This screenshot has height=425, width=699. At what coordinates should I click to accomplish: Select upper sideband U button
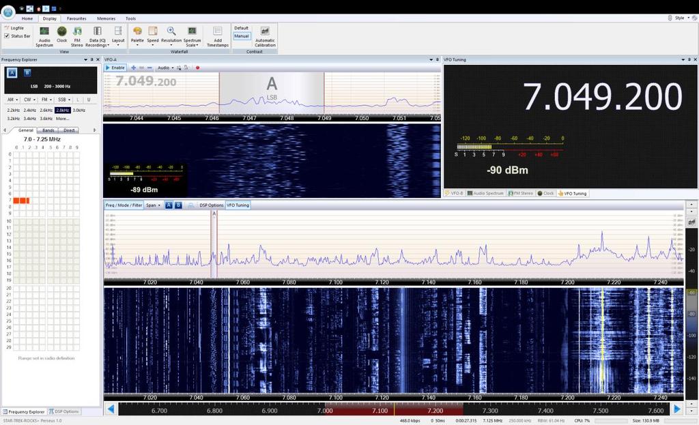pyautogui.click(x=89, y=100)
